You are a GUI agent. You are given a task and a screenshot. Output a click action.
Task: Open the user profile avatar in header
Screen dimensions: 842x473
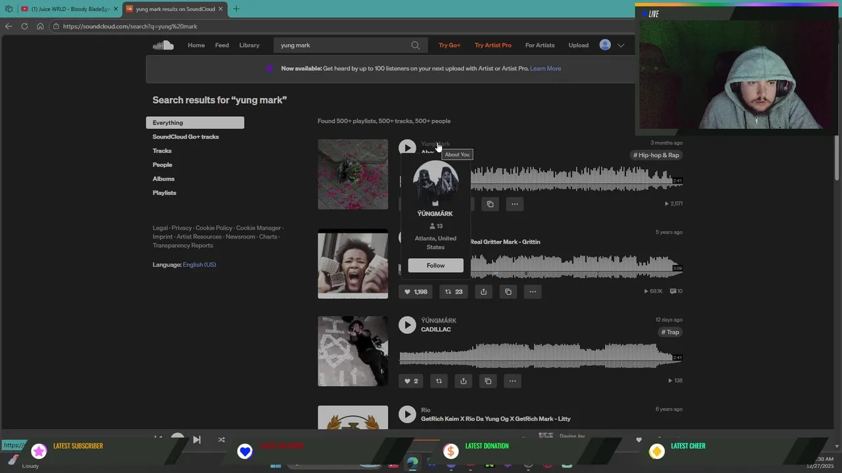coord(605,45)
